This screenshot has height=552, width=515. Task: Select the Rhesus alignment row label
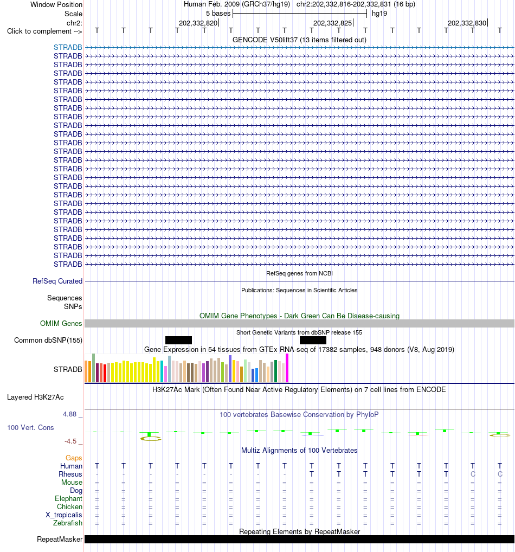tap(70, 474)
